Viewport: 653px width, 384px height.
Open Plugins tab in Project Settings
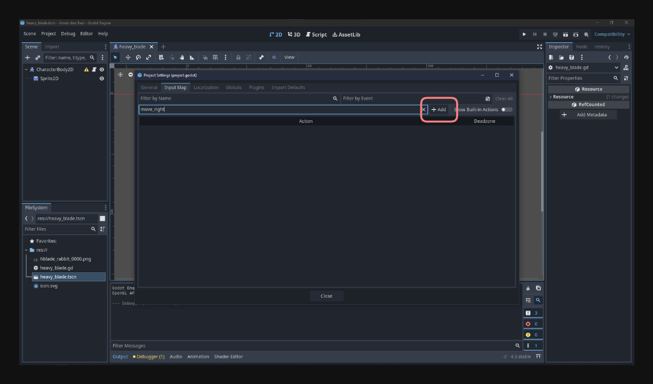pos(257,88)
